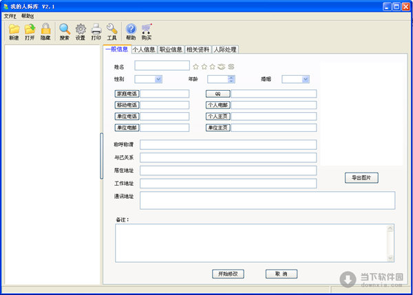Focus the 称呼称谓 input field
Viewport: 413px width, 295px height.
pyautogui.click(x=228, y=144)
